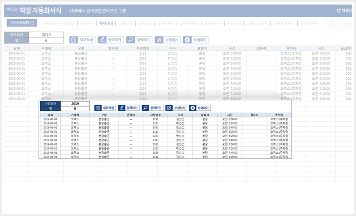Click the dark 삭제하기 button in the magnified inset
This screenshot has width=356, height=216.
click(x=200, y=108)
